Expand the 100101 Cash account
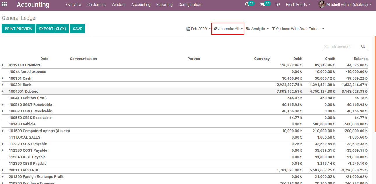 pyautogui.click(x=3, y=78)
